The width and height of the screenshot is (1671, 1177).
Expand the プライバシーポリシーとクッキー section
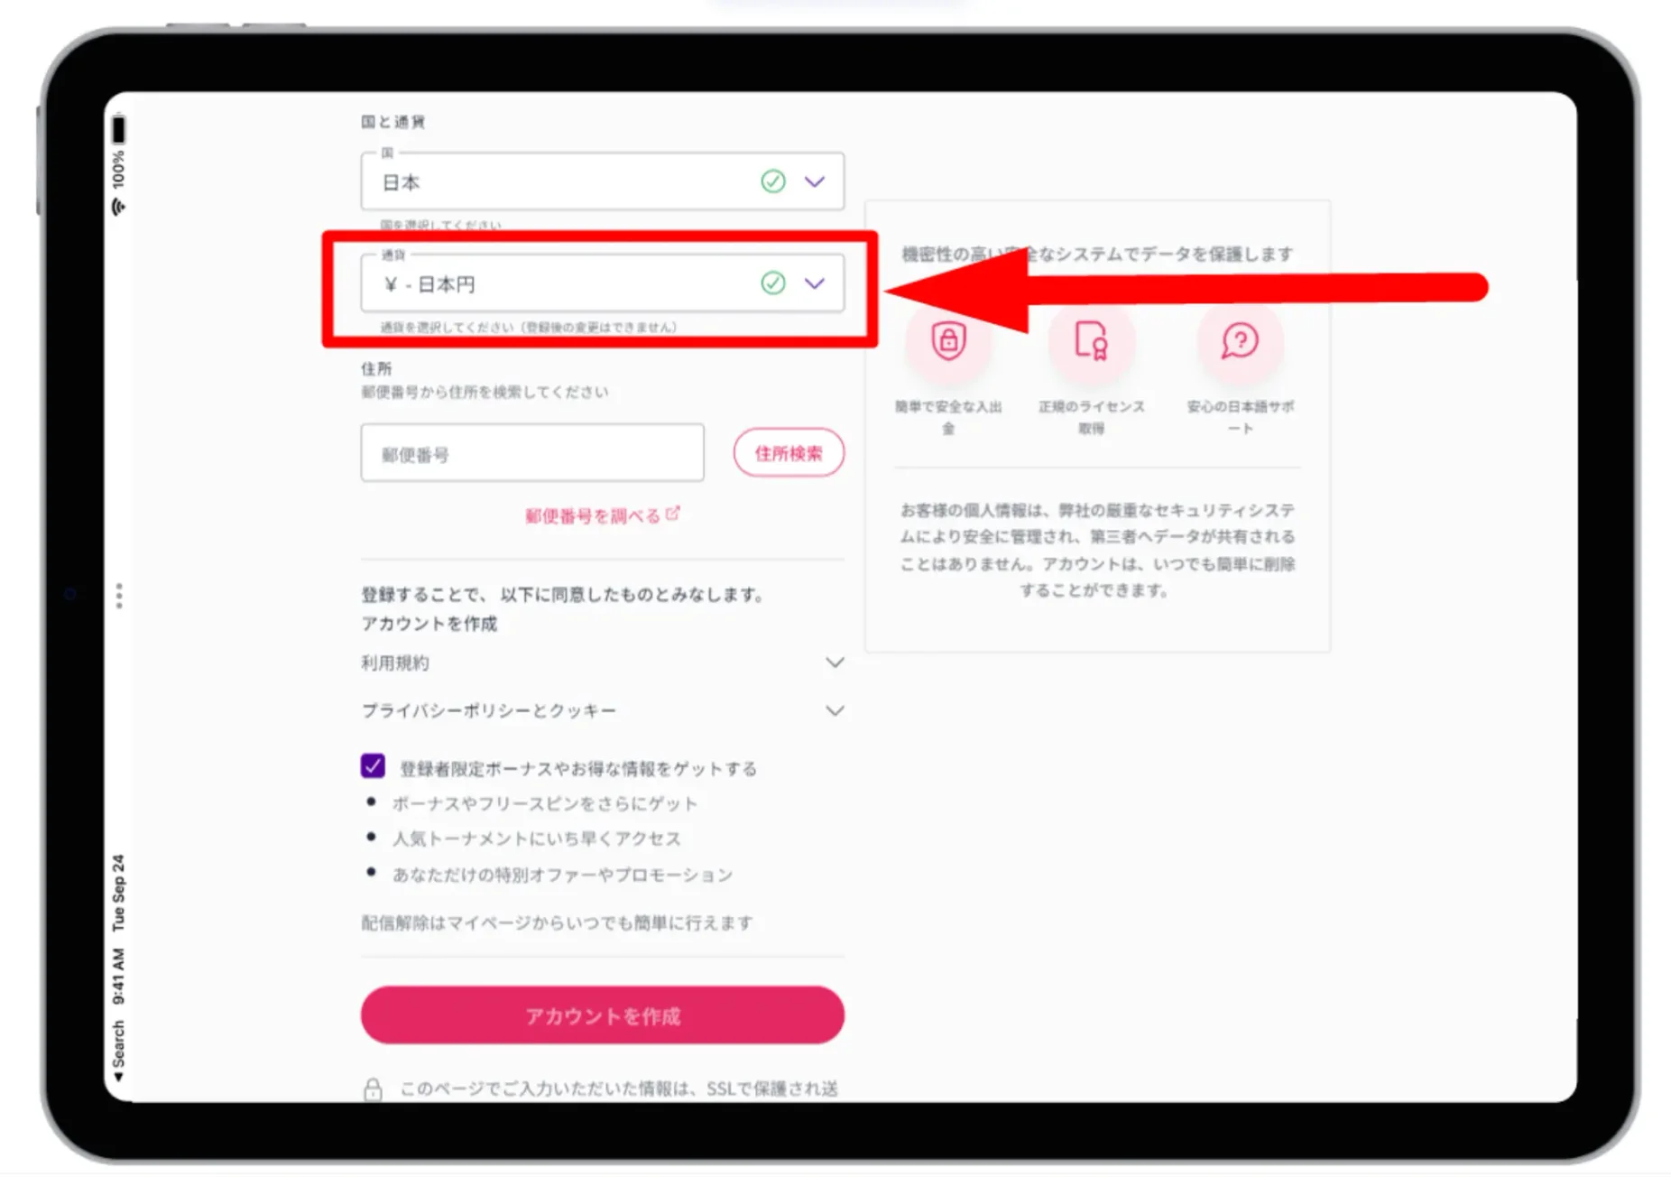coord(835,711)
